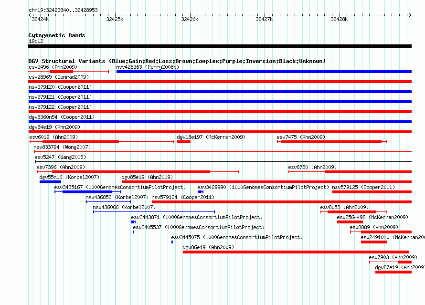
Task: Select the thin blue nsv436066 interval line
Action: [154, 212]
